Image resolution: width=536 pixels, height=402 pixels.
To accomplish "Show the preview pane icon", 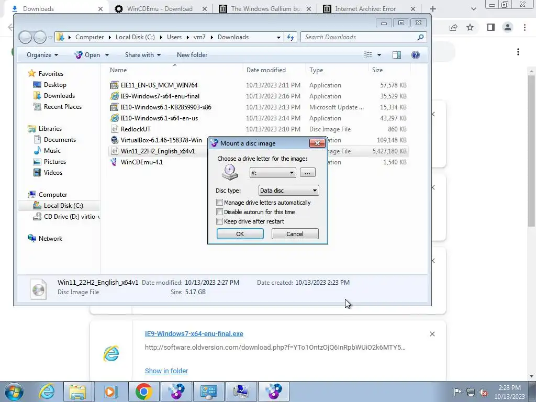I will click(x=397, y=55).
